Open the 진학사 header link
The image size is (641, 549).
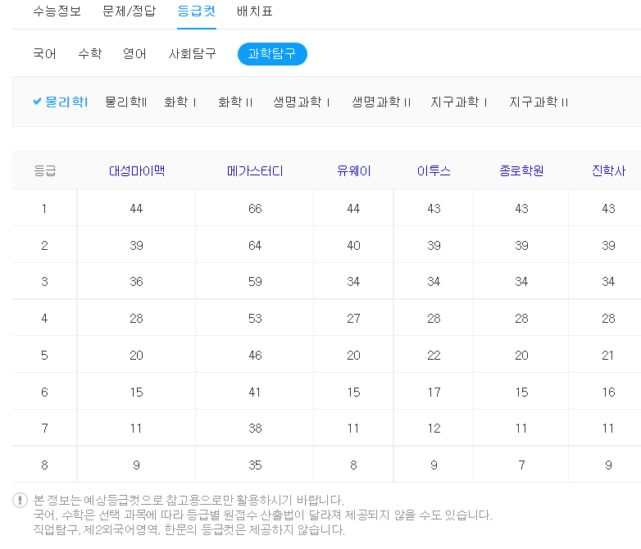608,171
